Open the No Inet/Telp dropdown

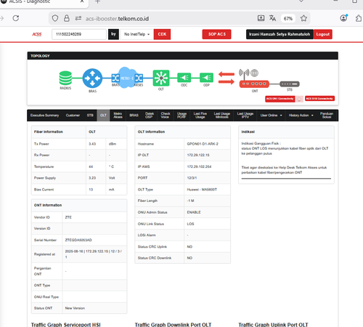[x=136, y=34]
